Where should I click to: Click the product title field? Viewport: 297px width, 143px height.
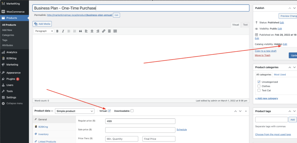point(141,8)
